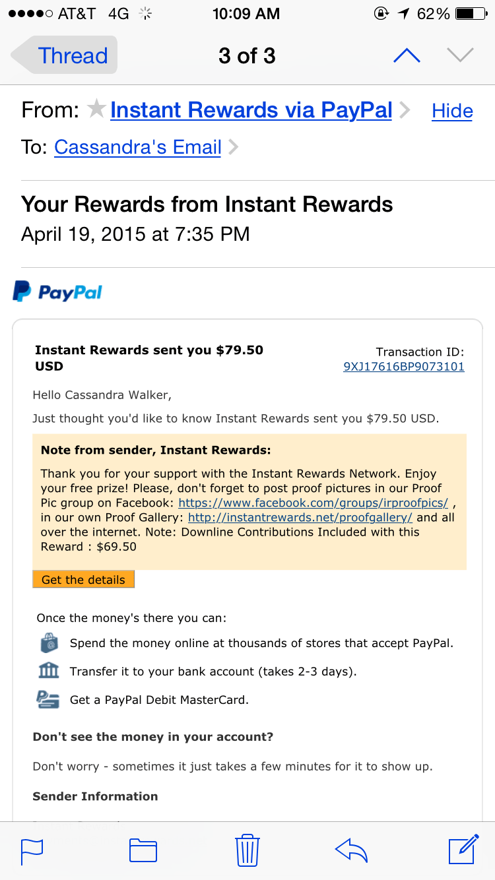Tap the Cassandra's Email recipient link

[137, 146]
